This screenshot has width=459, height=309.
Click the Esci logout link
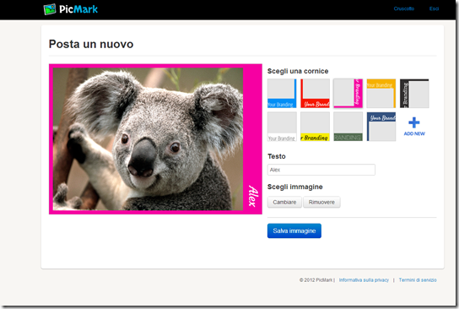click(x=434, y=8)
